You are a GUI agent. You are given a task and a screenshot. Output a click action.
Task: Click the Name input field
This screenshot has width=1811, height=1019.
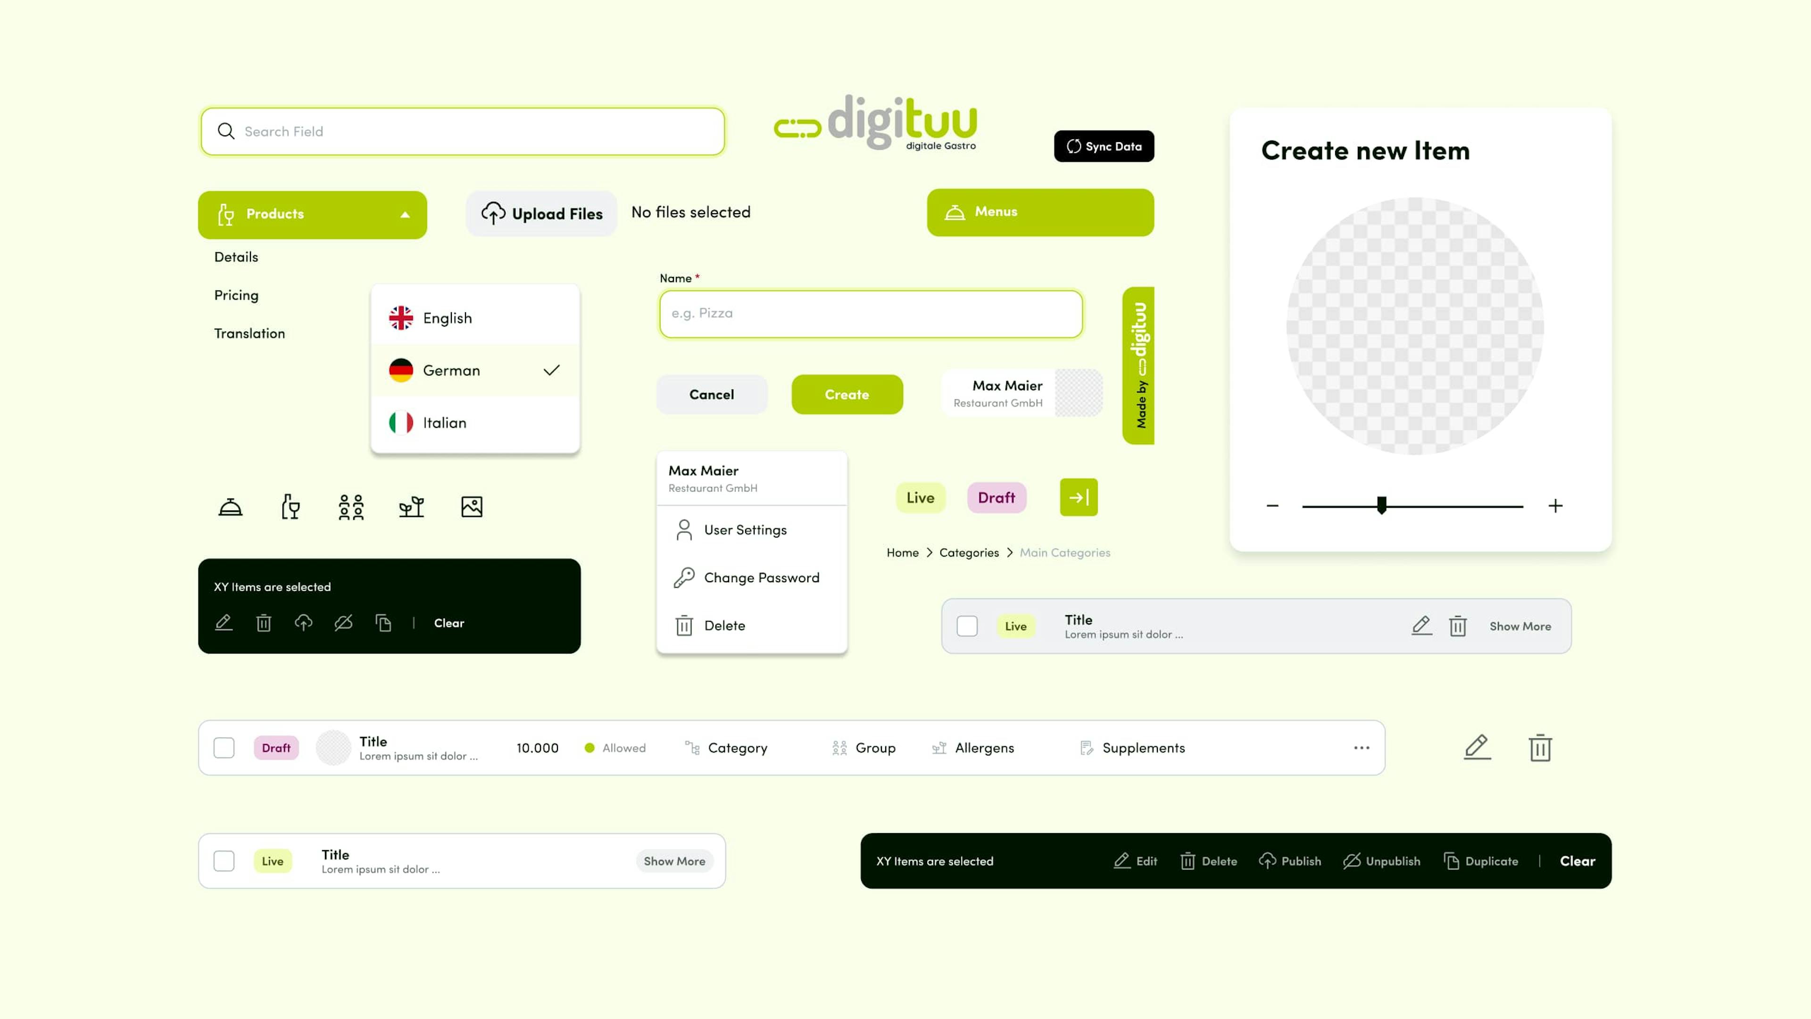click(x=870, y=312)
